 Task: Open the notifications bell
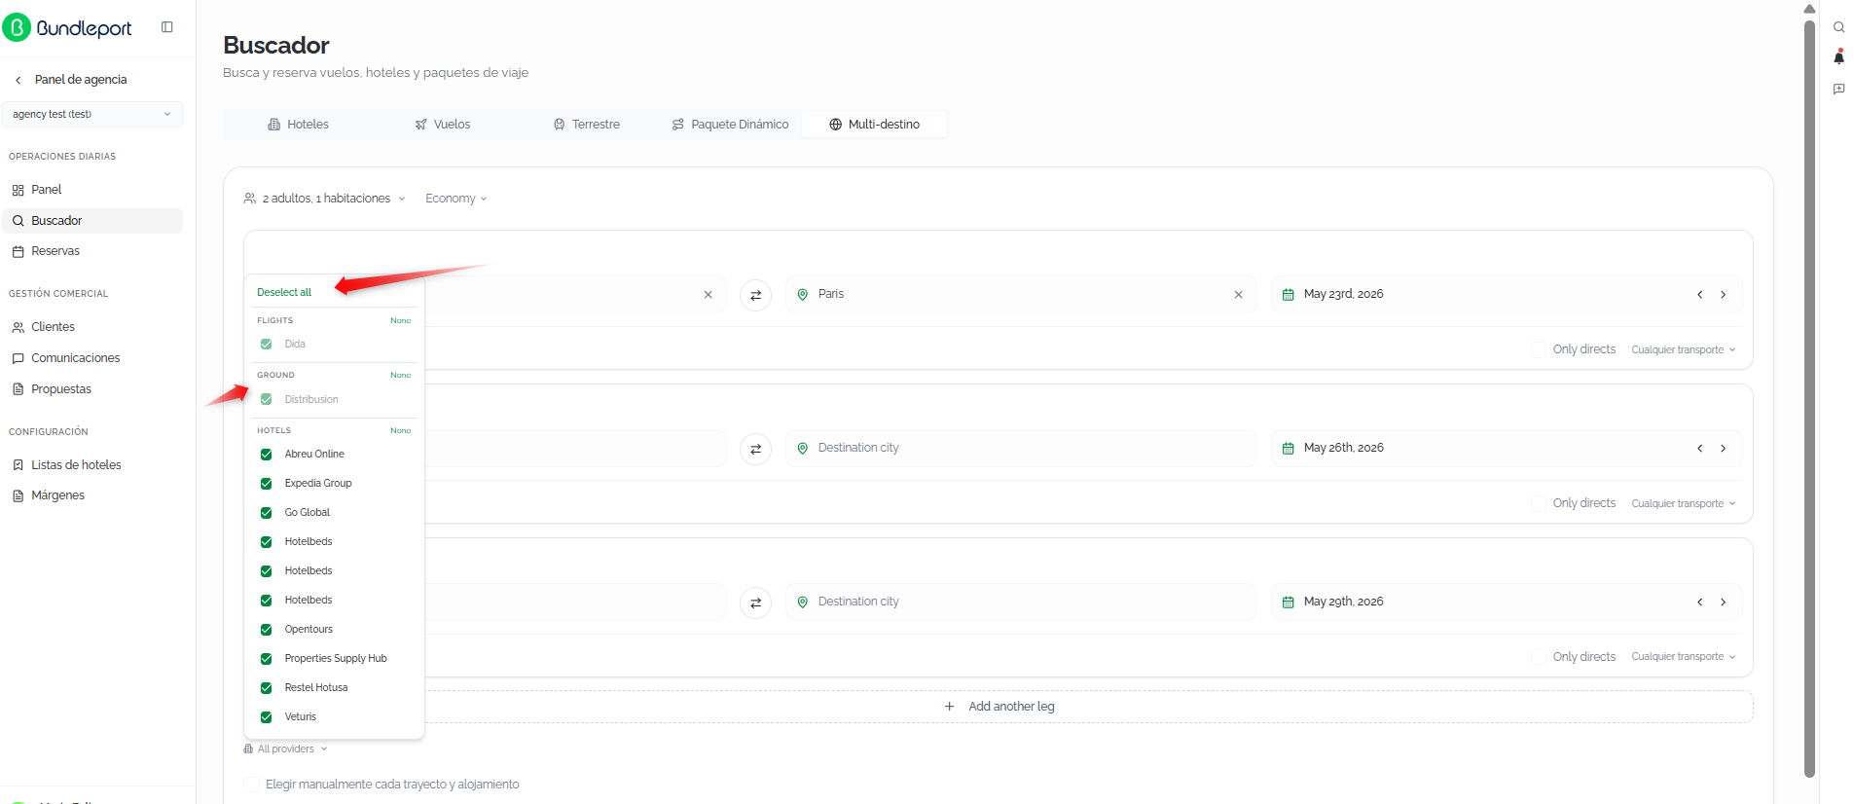[x=1838, y=57]
